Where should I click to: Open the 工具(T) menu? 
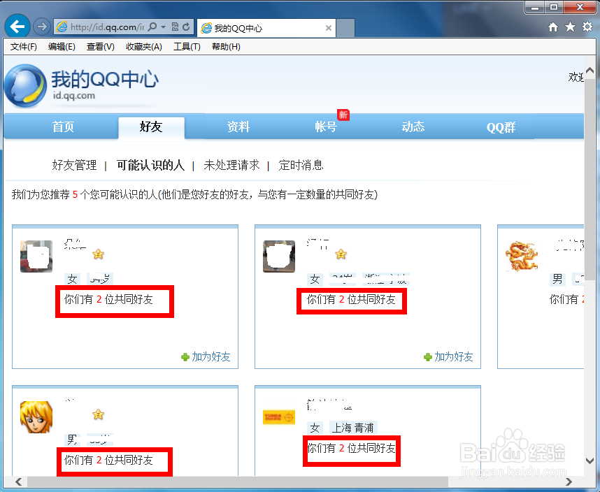(x=187, y=47)
